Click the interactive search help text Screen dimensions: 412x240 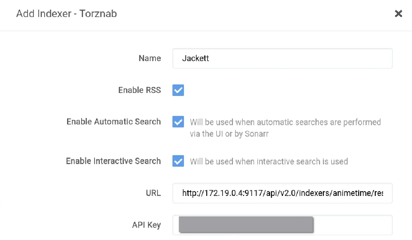pos(269,161)
